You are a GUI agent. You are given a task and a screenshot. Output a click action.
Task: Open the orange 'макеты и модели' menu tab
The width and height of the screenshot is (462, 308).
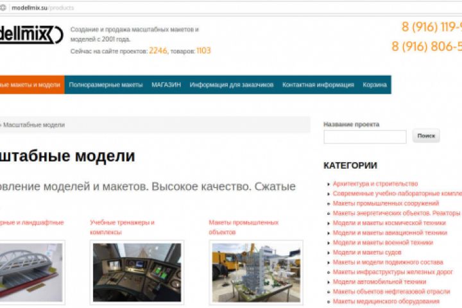coord(32,85)
